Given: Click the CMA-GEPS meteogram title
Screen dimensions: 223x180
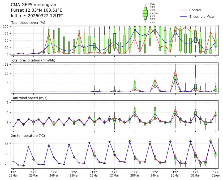Looking at the screenshot, I should (x=31, y=5).
